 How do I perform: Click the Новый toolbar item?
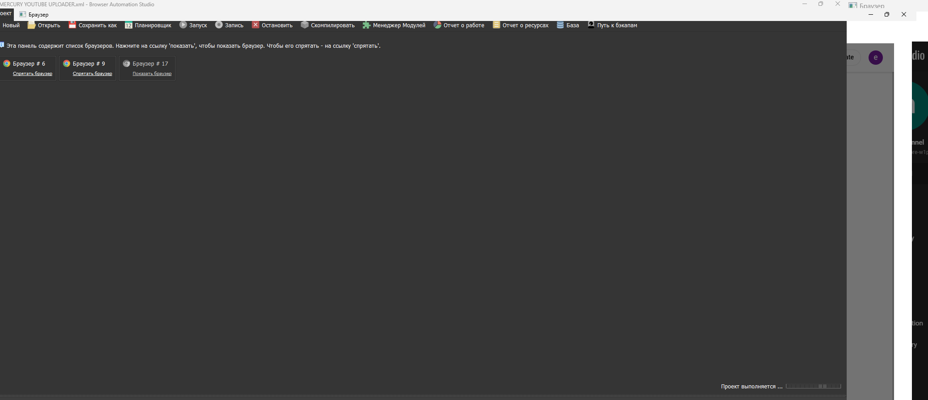coord(11,25)
